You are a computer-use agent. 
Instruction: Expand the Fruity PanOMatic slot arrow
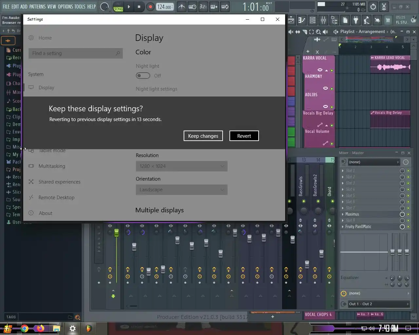pos(343,227)
